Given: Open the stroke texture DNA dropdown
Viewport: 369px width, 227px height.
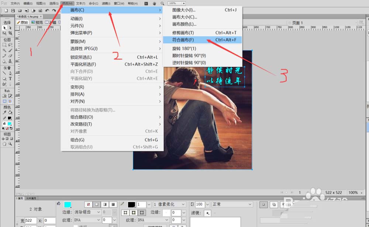Looking at the screenshot, I should coord(153,220).
